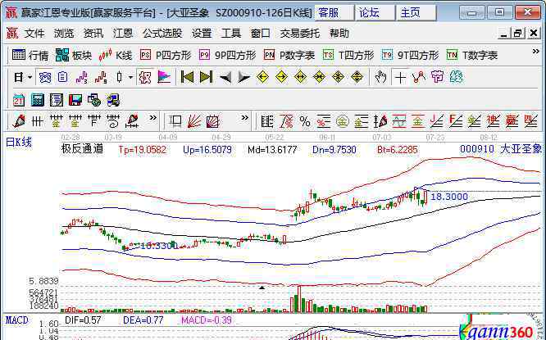Image resolution: width=546 pixels, height=340 pixels.
Task: Click the 主页 button in title bar
Action: (416, 13)
